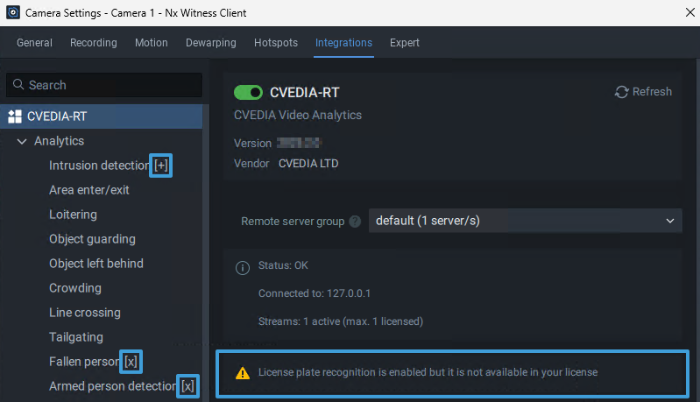700x402 pixels.
Task: Click the status info icon
Action: (243, 268)
